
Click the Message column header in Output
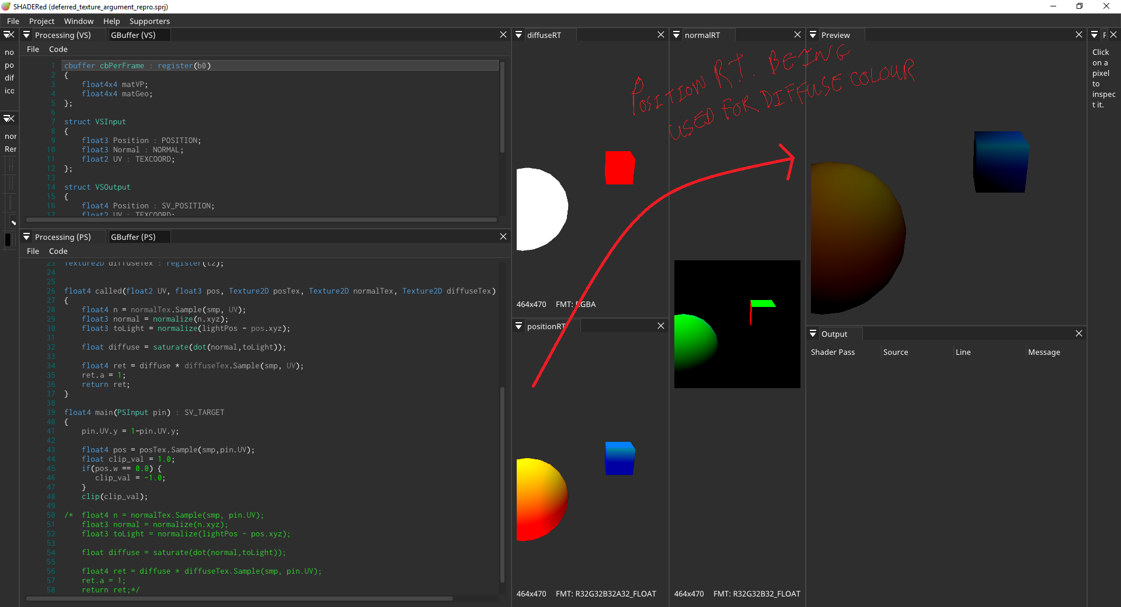click(1044, 352)
